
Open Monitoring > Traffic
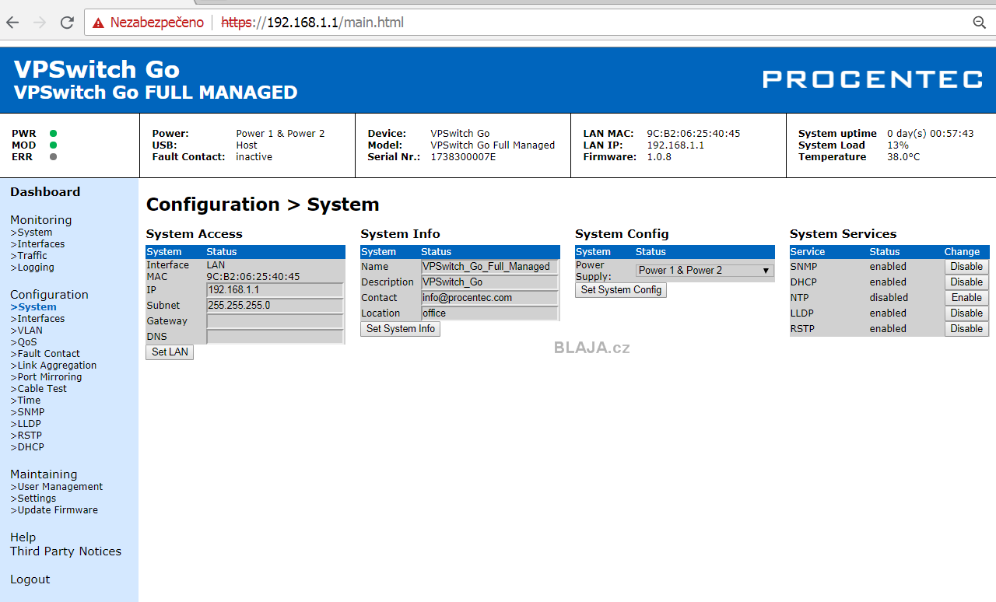pyautogui.click(x=29, y=256)
